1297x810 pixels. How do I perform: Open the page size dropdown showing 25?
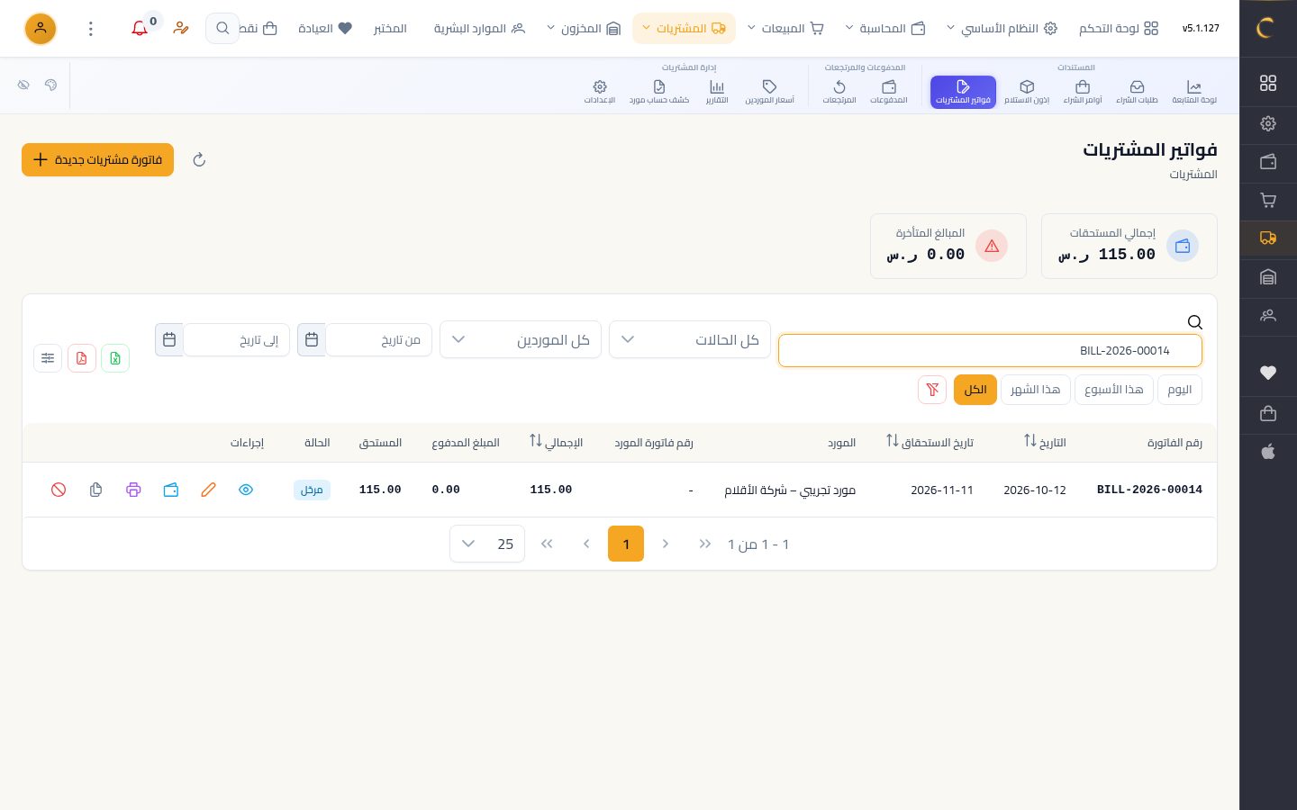point(487,544)
